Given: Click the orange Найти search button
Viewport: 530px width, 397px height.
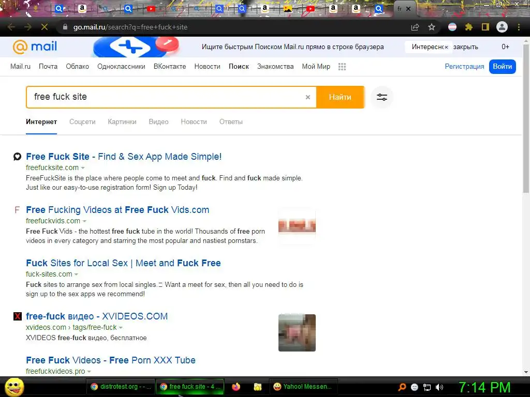Looking at the screenshot, I should pyautogui.click(x=340, y=97).
